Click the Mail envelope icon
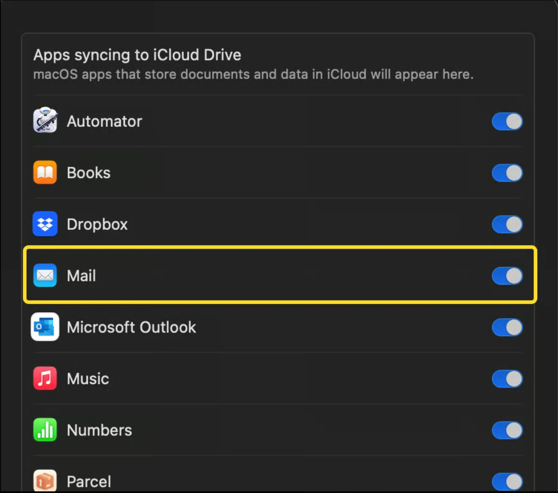Screen dimensions: 558x493 tap(45, 276)
